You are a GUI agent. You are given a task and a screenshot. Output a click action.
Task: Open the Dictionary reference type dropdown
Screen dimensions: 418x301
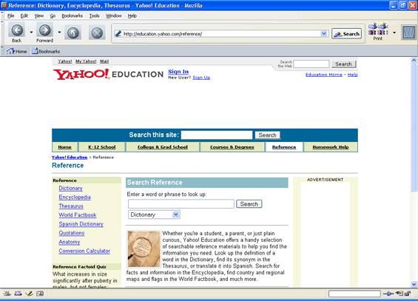tap(154, 214)
